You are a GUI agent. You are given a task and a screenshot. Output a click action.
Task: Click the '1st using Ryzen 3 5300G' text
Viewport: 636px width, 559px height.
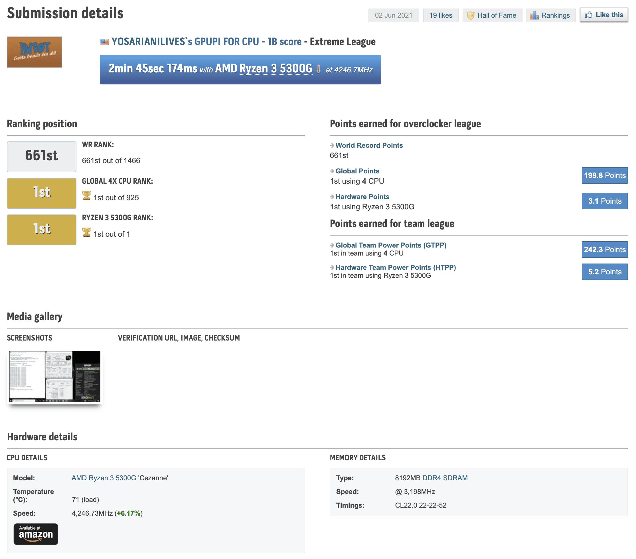click(x=372, y=207)
